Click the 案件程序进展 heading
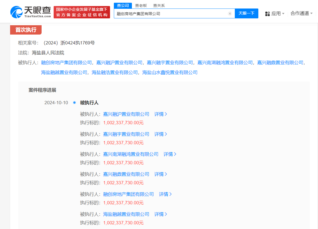 42,90
